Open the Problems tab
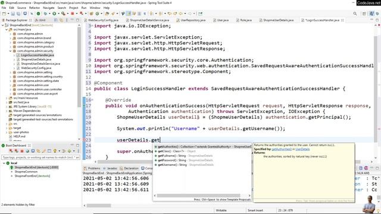The width and height of the screenshot is (381, 214). click(x=92, y=168)
